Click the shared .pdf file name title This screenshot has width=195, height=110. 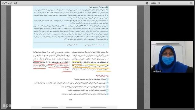point(10,3)
